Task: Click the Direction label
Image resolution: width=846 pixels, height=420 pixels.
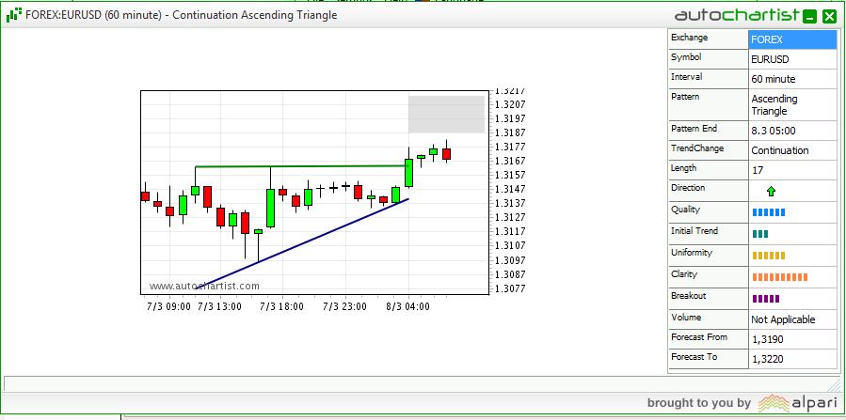Action: tap(688, 188)
